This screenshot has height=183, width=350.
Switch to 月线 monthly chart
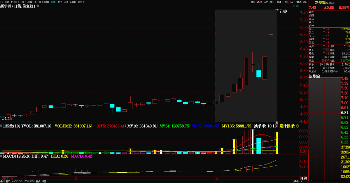[x=65, y=2]
